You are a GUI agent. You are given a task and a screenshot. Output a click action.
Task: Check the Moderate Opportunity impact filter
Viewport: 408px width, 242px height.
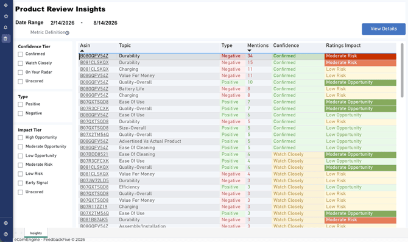coord(20,147)
